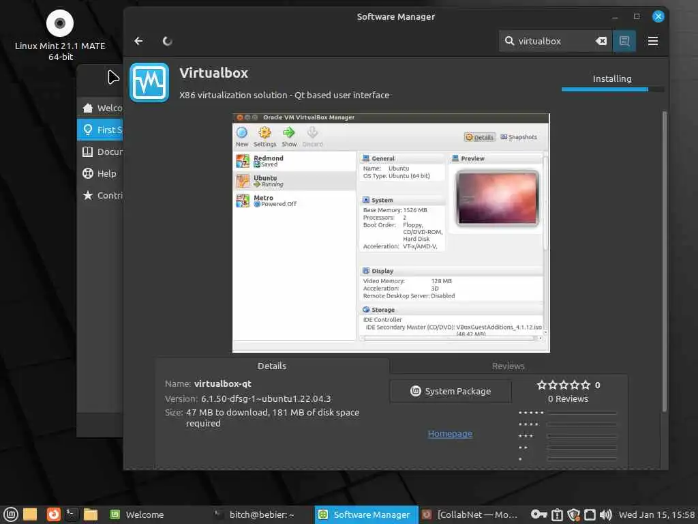Open the Software Manager hamburger menu
Screen dimensions: 698x524
(652, 41)
